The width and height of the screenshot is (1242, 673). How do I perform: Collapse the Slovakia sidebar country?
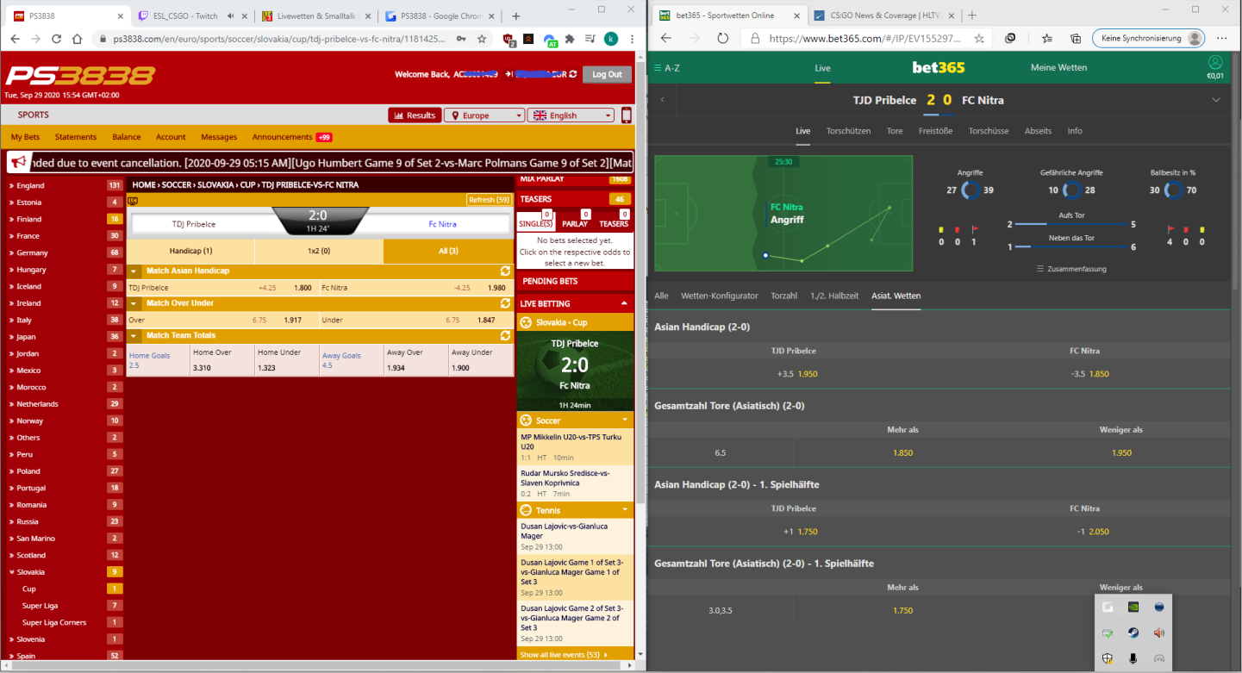[11, 572]
